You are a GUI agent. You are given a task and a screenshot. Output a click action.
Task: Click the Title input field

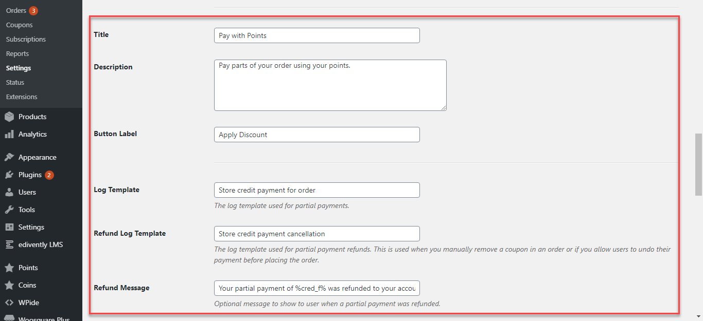pyautogui.click(x=317, y=35)
